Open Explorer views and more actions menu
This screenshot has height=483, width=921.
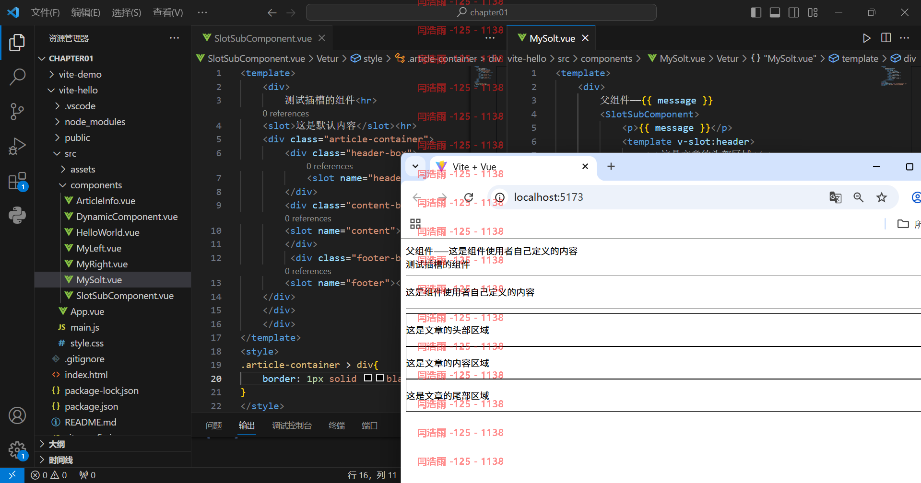(x=175, y=38)
